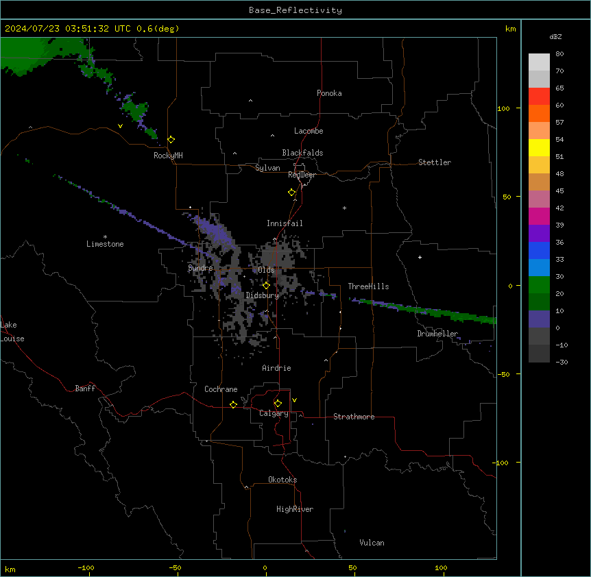Click the RockyMH label
The height and width of the screenshot is (577, 591).
click(x=168, y=156)
